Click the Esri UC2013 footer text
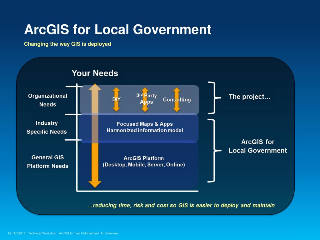Image resolution: width=320 pixels, height=240 pixels. [63, 233]
